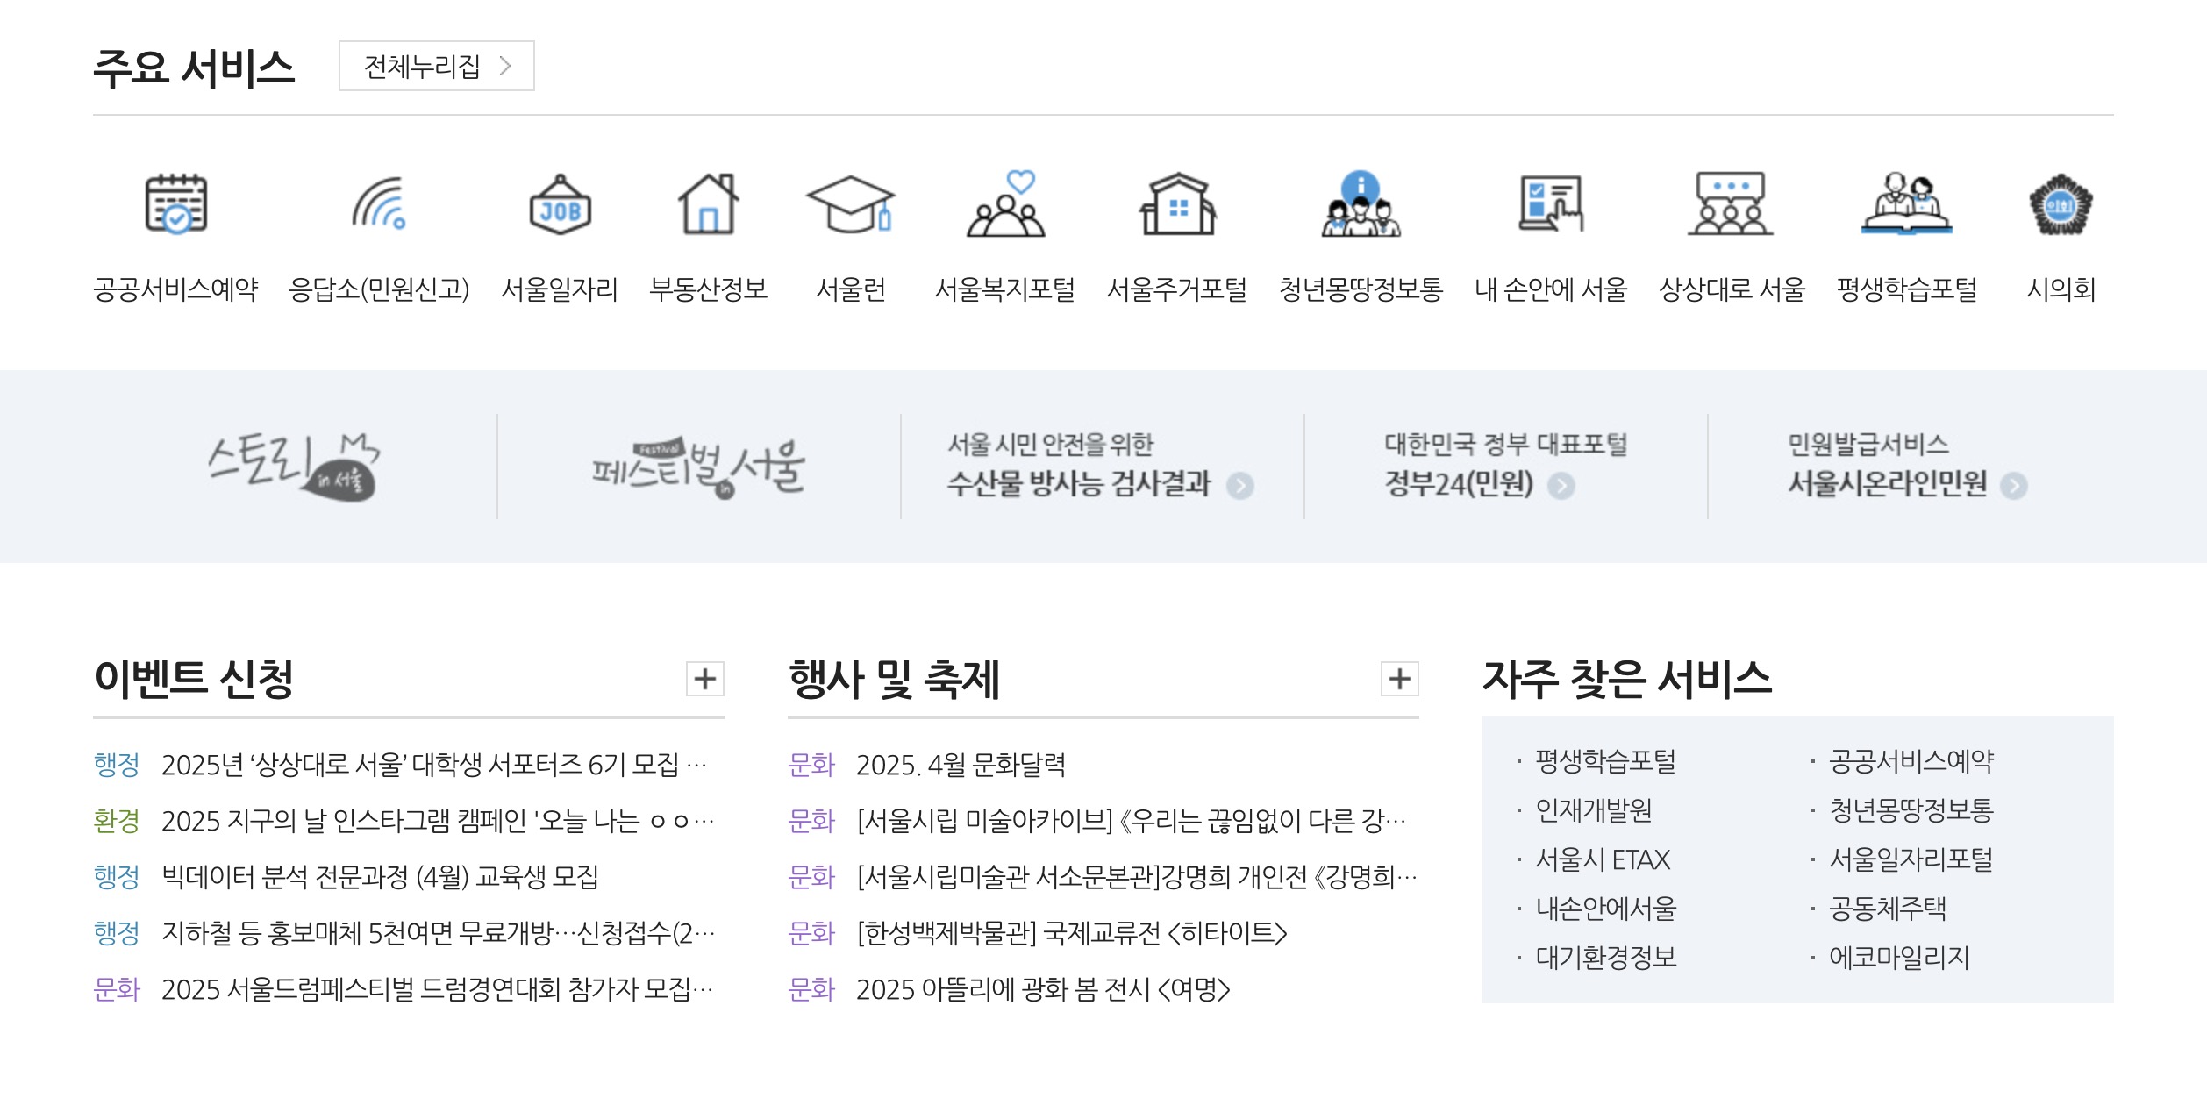Viewport: 2207px width, 1098px height.
Task: Expand 행사 및 축제 with plus button
Action: pyautogui.click(x=1399, y=679)
